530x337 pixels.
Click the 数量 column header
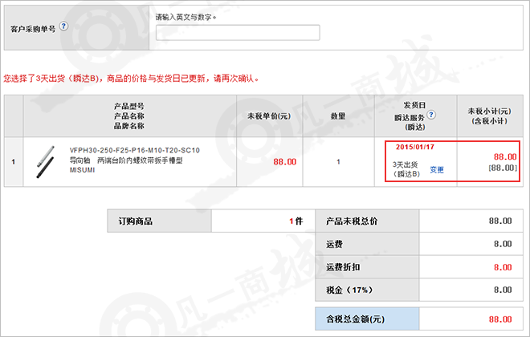click(x=338, y=116)
